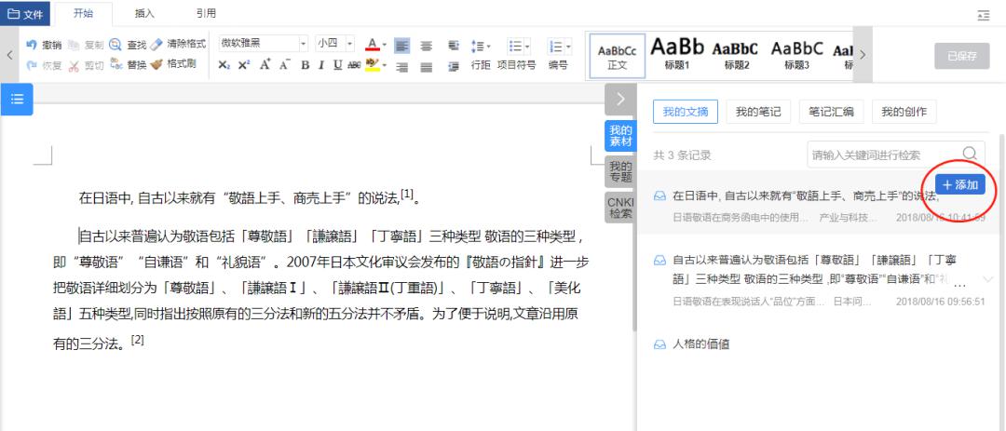Switch to the 插入 ribbon tab
The image size is (1006, 431).
pos(144,13)
